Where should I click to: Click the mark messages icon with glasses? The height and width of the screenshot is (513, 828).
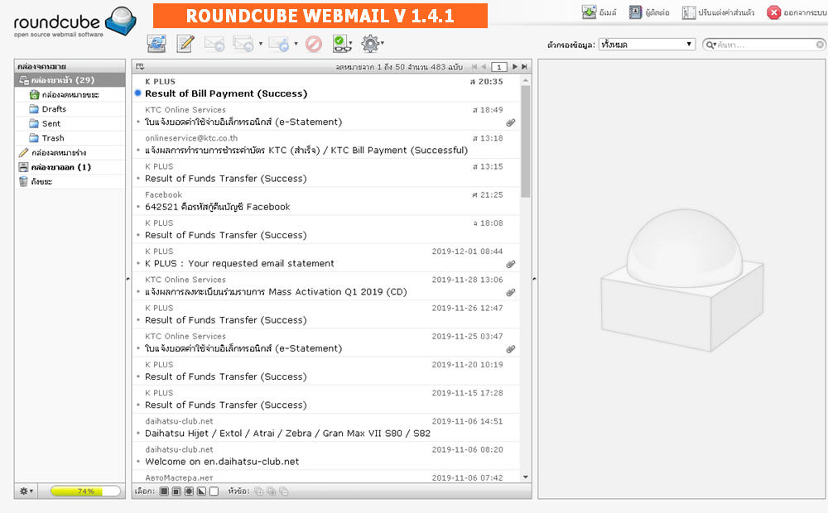[342, 44]
